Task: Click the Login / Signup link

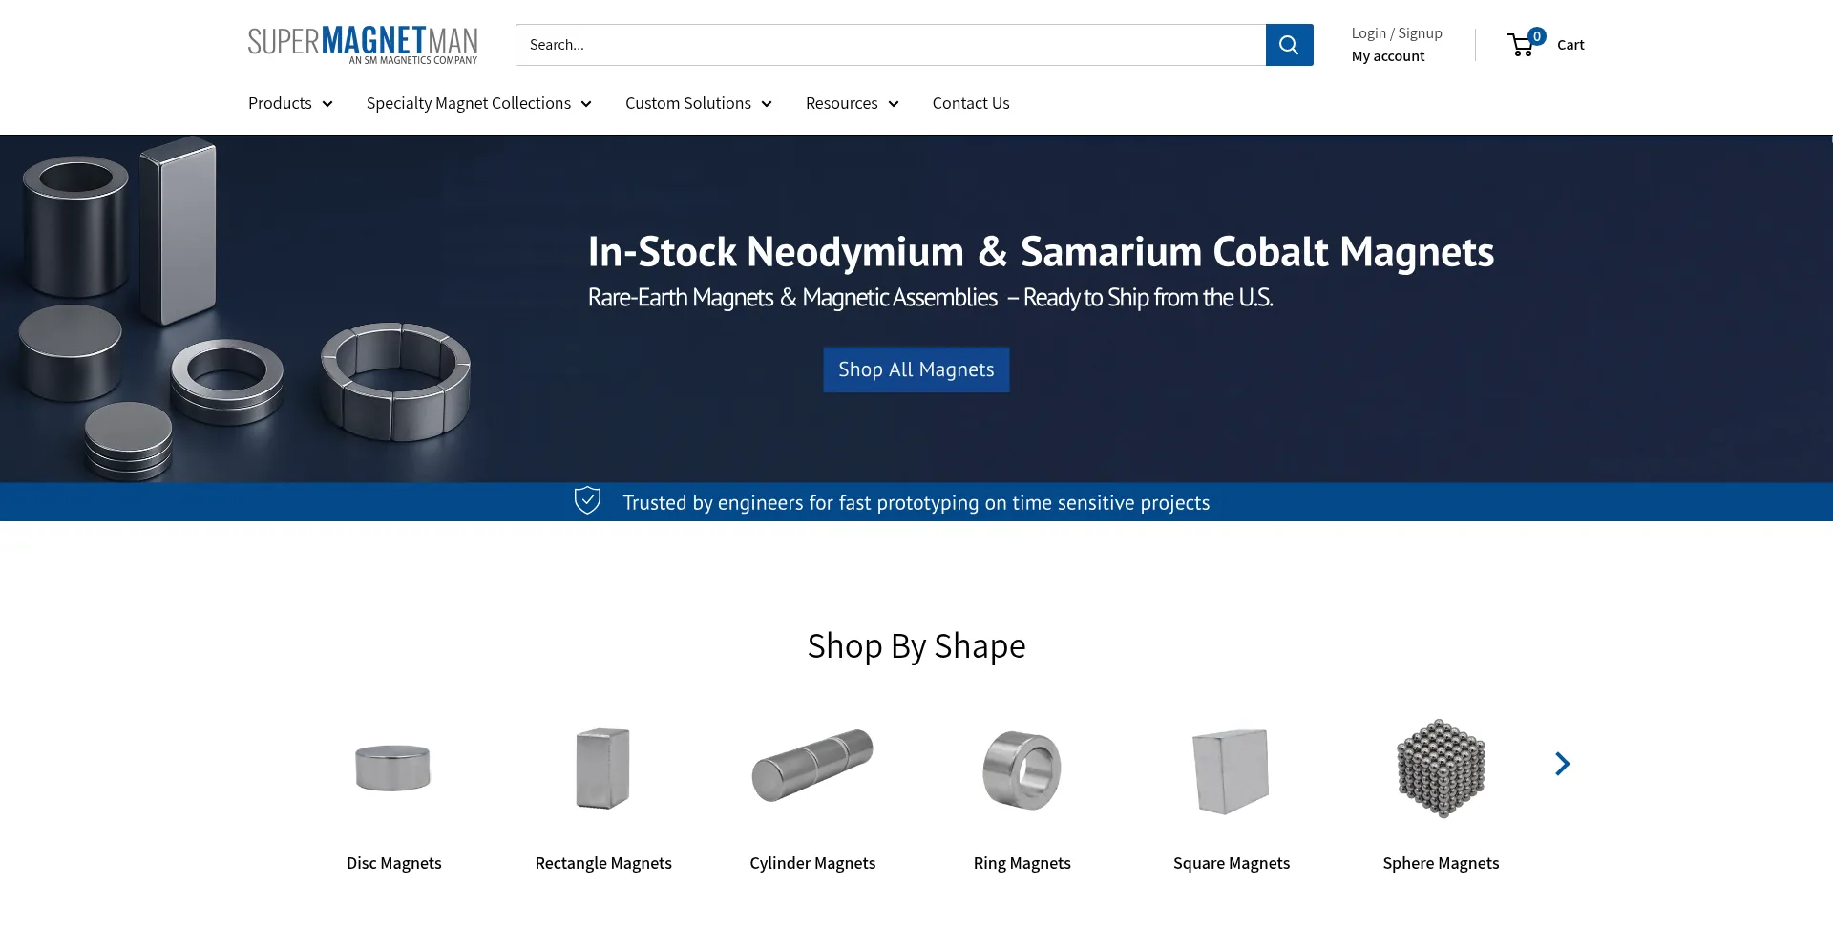Action: (x=1396, y=32)
